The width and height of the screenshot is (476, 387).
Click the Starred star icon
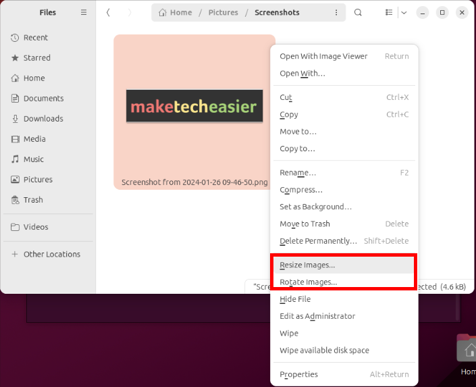[x=15, y=57]
